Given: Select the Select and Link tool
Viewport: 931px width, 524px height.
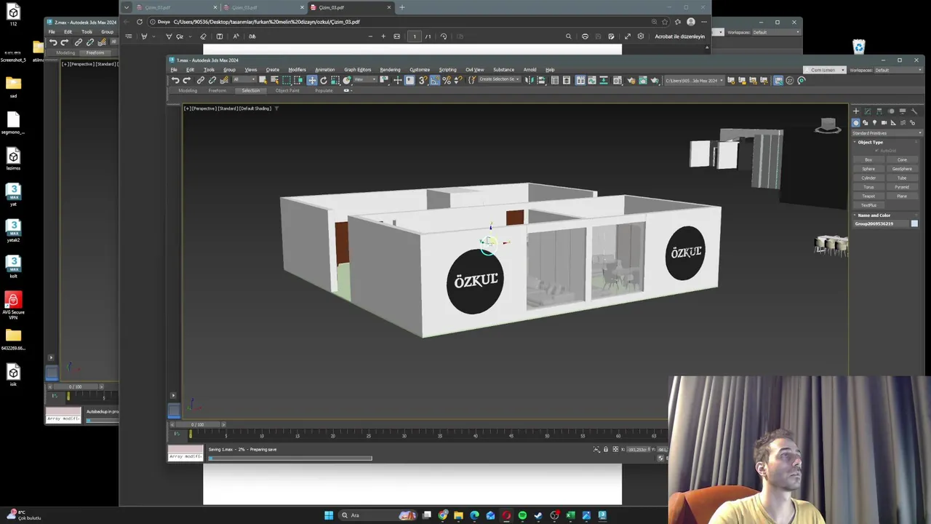Looking at the screenshot, I should 201,80.
